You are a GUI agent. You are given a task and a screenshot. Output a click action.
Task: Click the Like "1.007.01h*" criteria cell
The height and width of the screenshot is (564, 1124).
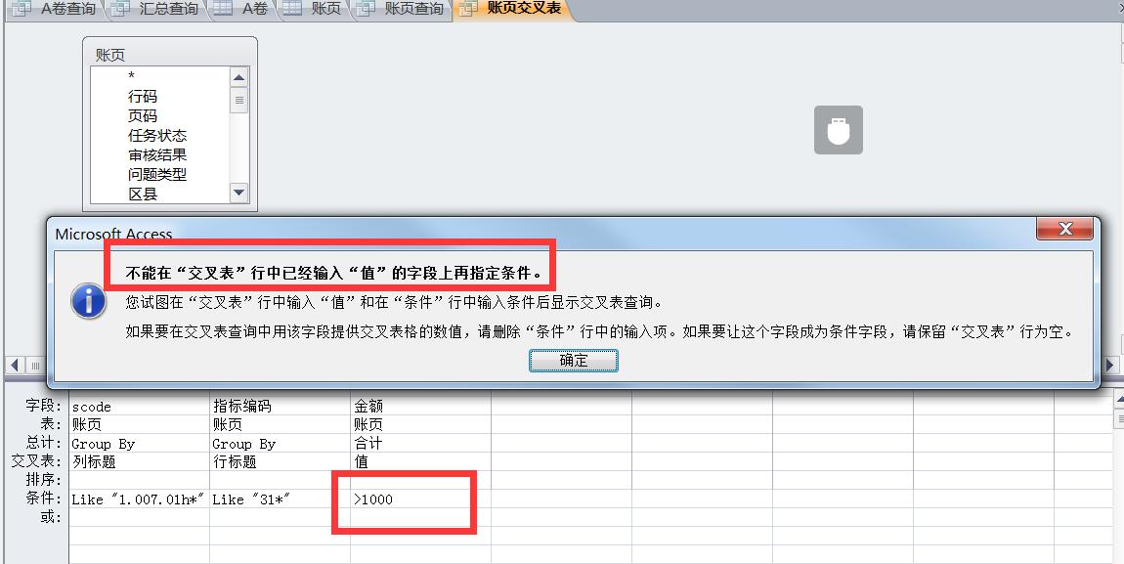139,499
